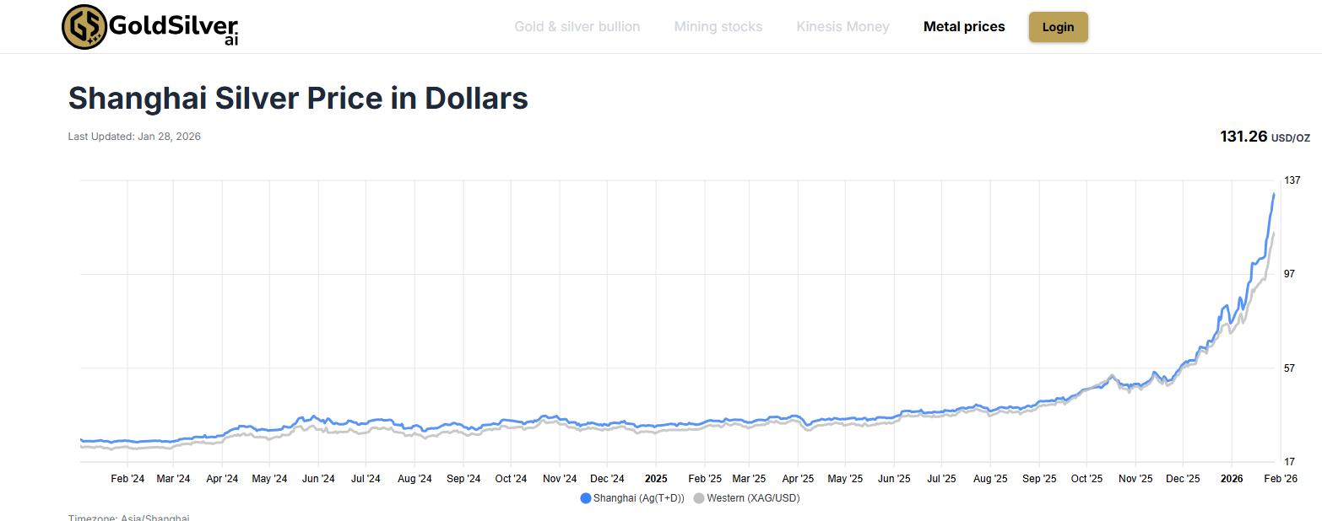Select the Oct '25 x-axis label

(1086, 479)
